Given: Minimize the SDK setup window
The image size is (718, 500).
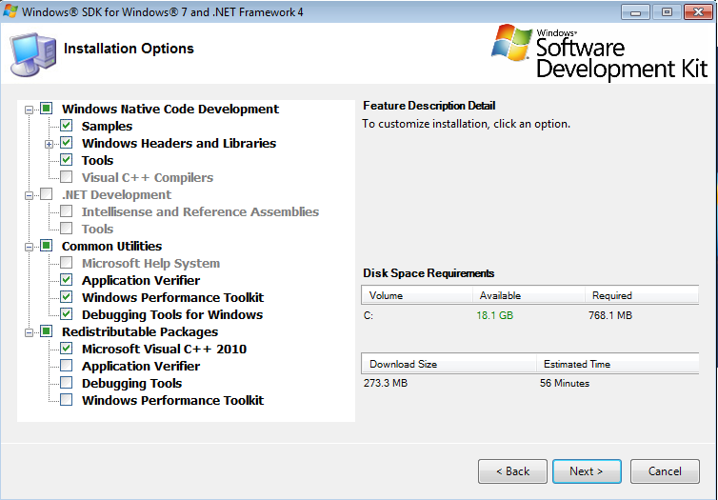Looking at the screenshot, I should tap(635, 11).
